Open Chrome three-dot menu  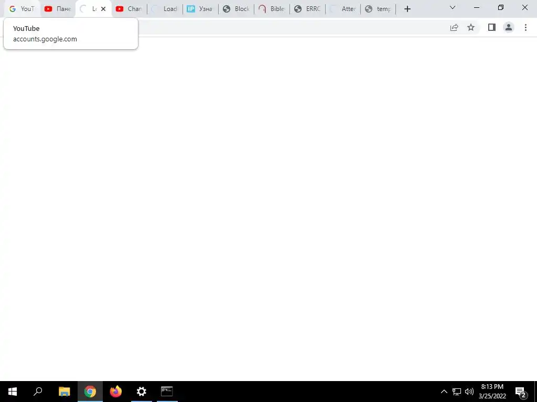click(x=525, y=27)
